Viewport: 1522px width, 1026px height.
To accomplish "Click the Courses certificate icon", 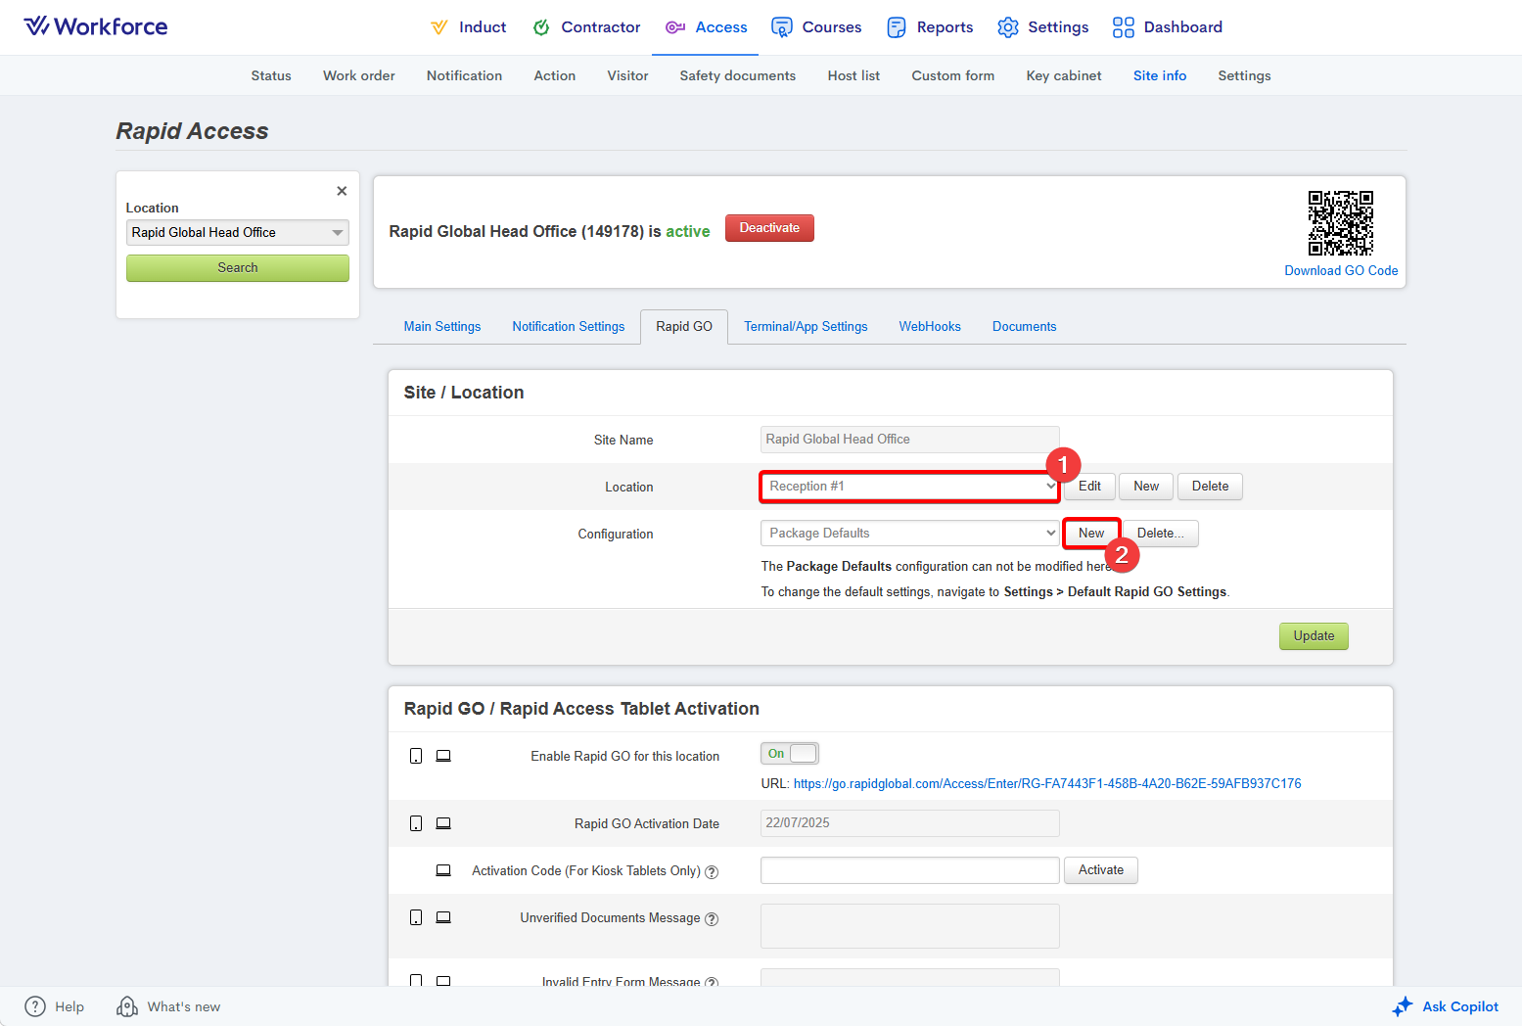I will pyautogui.click(x=781, y=27).
